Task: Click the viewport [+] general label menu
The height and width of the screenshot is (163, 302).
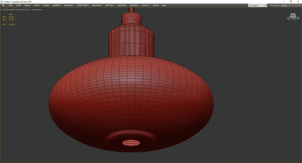Action: coord(2,10)
